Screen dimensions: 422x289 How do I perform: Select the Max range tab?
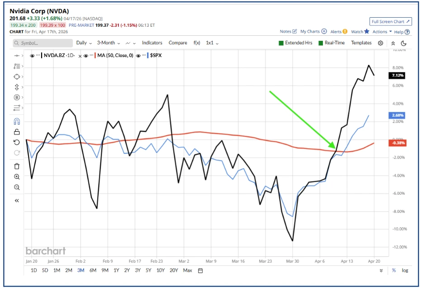[188, 270]
